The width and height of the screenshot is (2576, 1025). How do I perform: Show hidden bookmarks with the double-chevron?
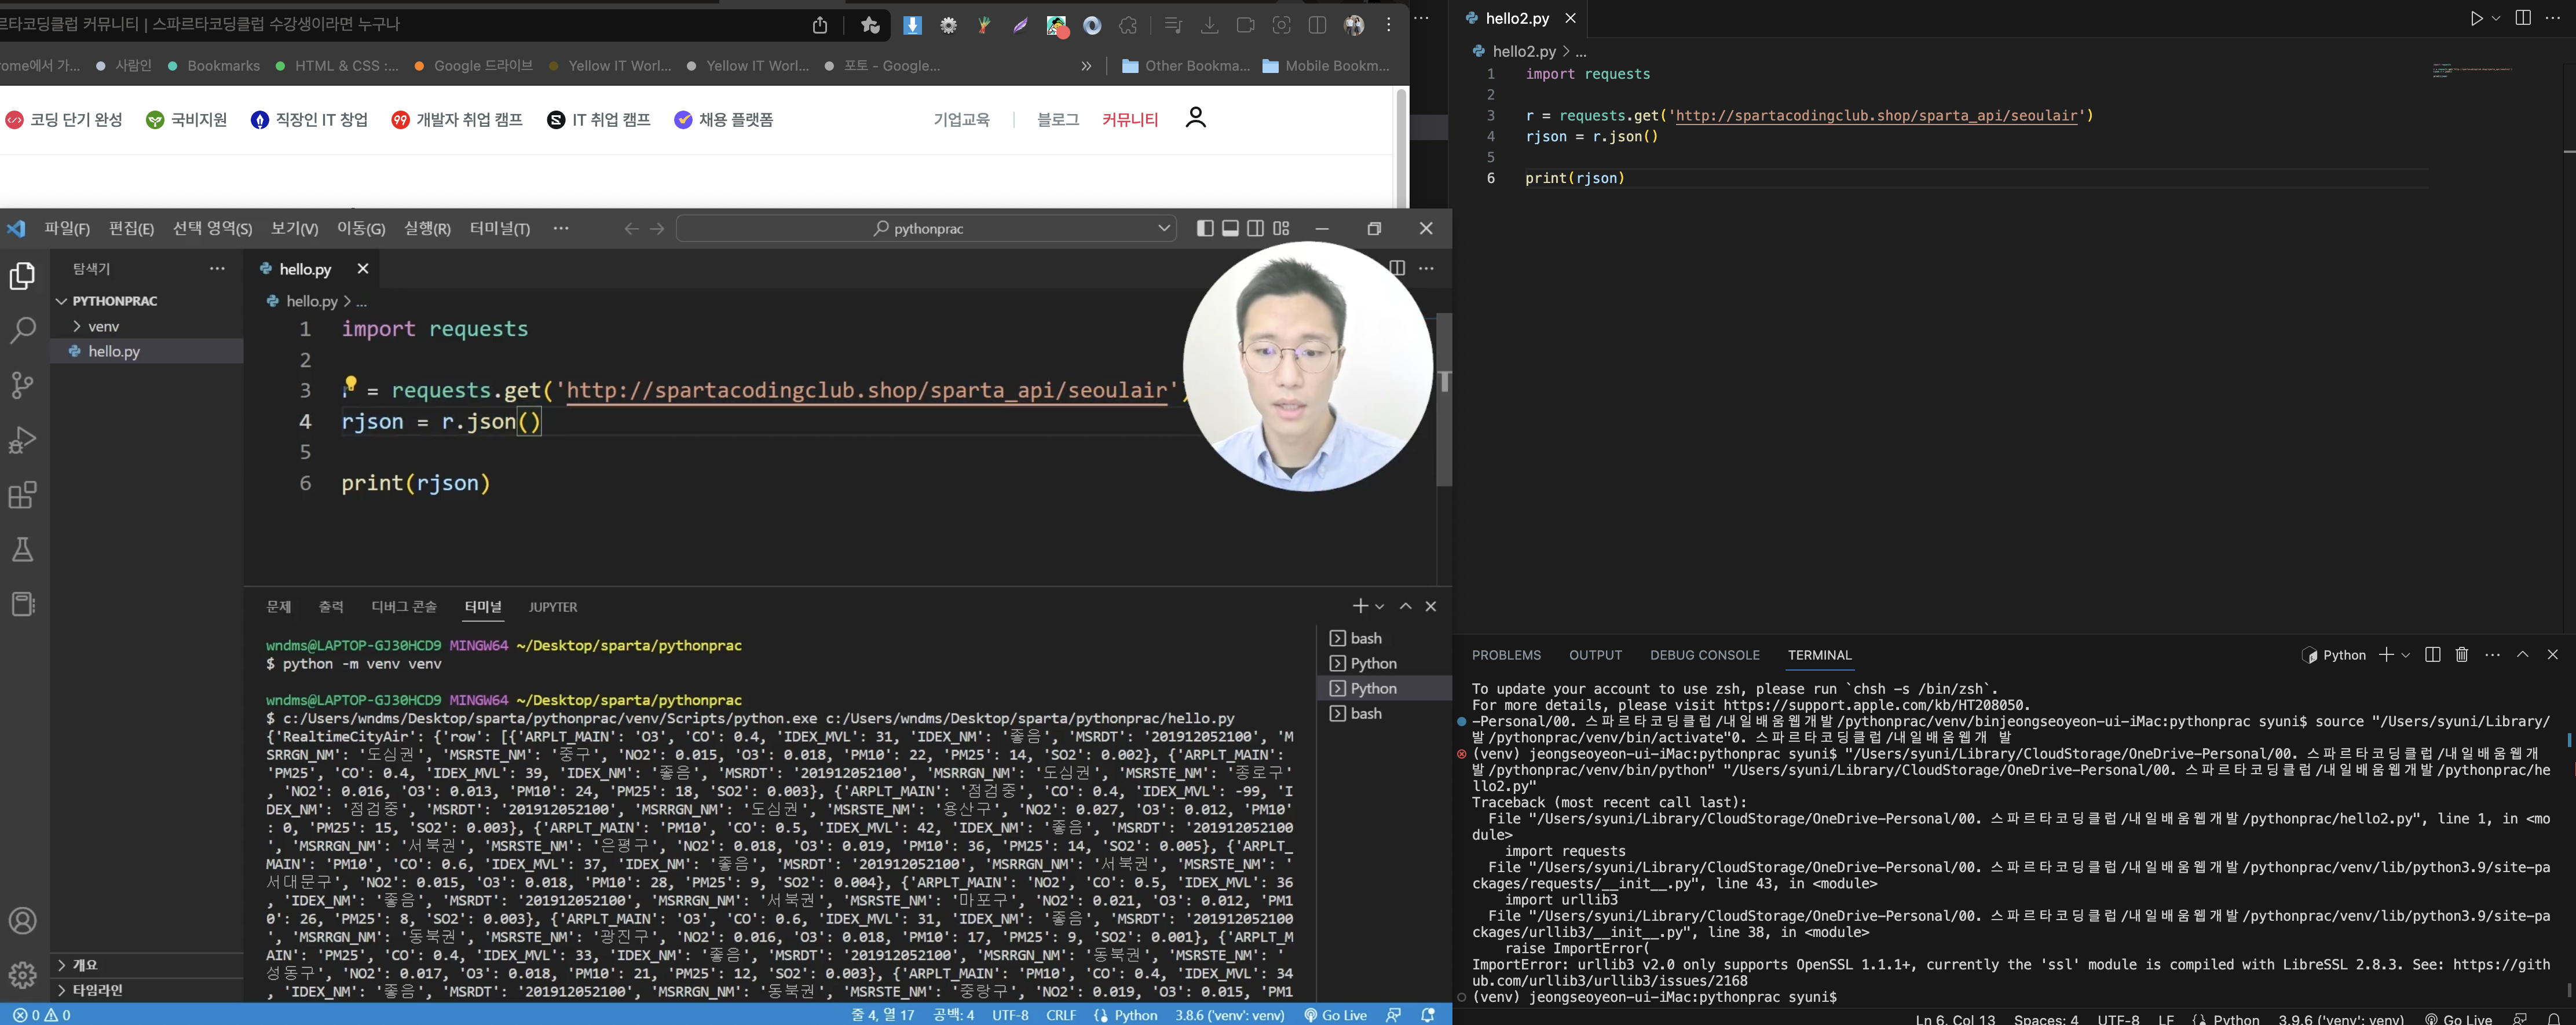(x=1086, y=66)
